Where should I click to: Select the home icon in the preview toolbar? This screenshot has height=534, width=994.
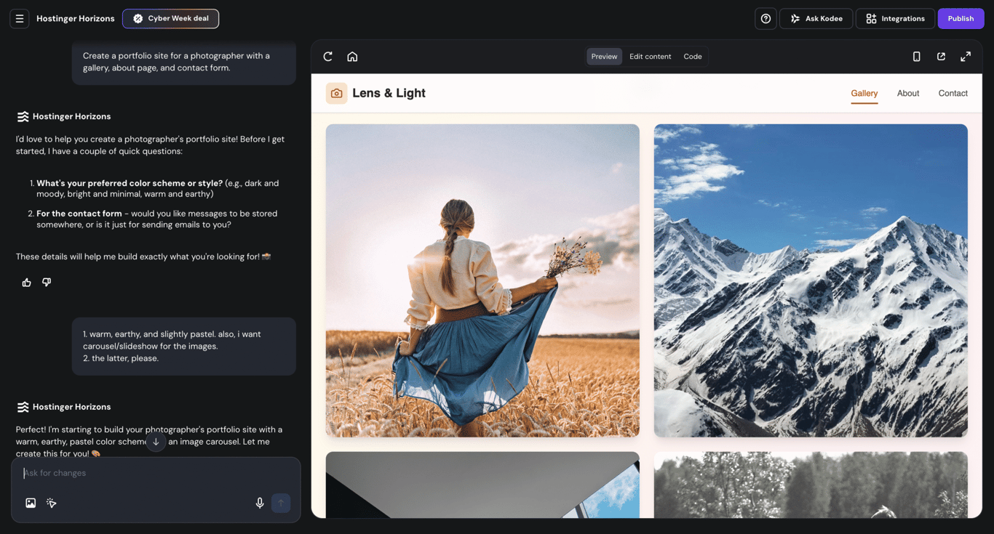click(x=352, y=56)
